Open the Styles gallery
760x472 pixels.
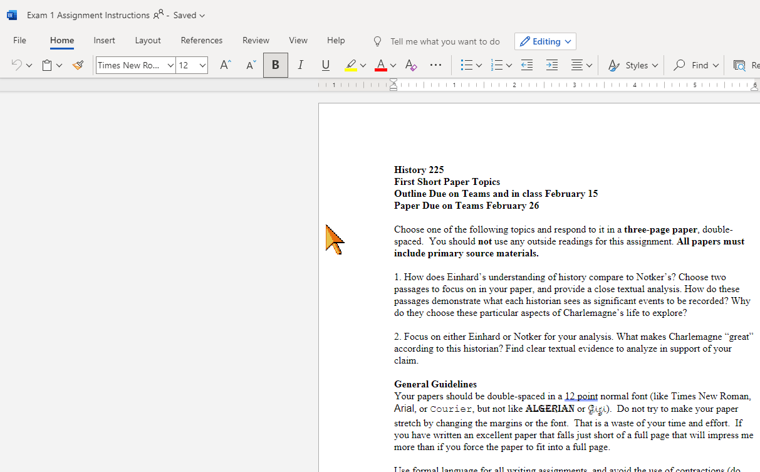pyautogui.click(x=633, y=65)
